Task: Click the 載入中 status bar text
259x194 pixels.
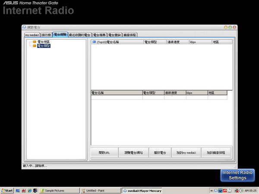Action: [35, 166]
